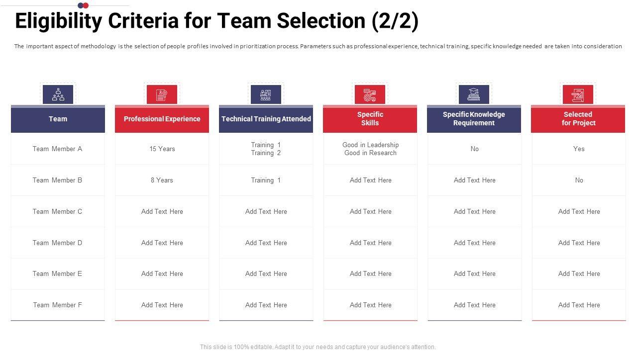Select the Team Member F cell

click(58, 305)
